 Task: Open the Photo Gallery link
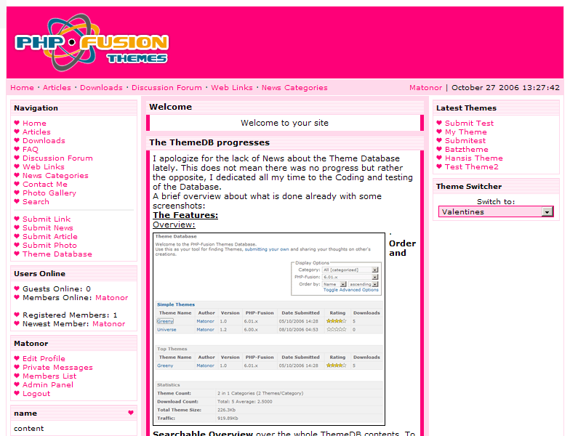pos(49,193)
